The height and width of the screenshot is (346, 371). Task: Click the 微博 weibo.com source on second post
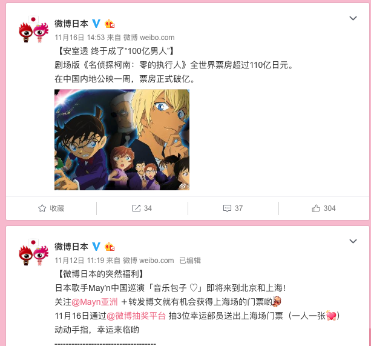click(148, 261)
